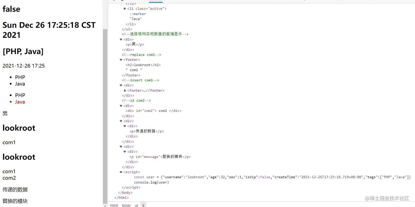Select the <p id="message">替换的模块</p> row
The height and width of the screenshot is (207, 415).
160,157
